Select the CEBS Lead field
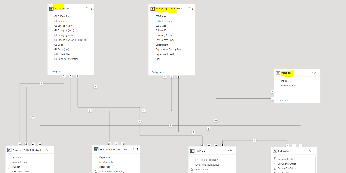This screenshot has height=173, width=346. pos(161,26)
